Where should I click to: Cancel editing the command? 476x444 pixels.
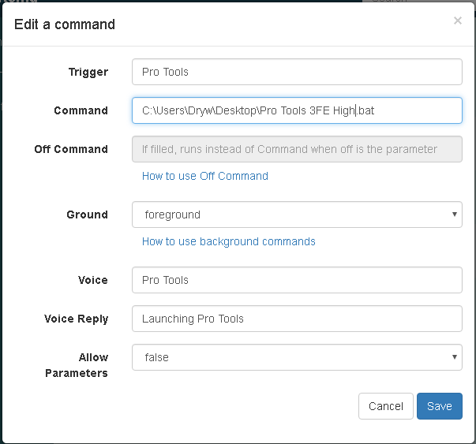tap(385, 406)
